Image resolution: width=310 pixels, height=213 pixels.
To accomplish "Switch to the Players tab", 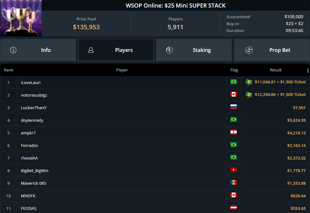I will pos(116,50).
